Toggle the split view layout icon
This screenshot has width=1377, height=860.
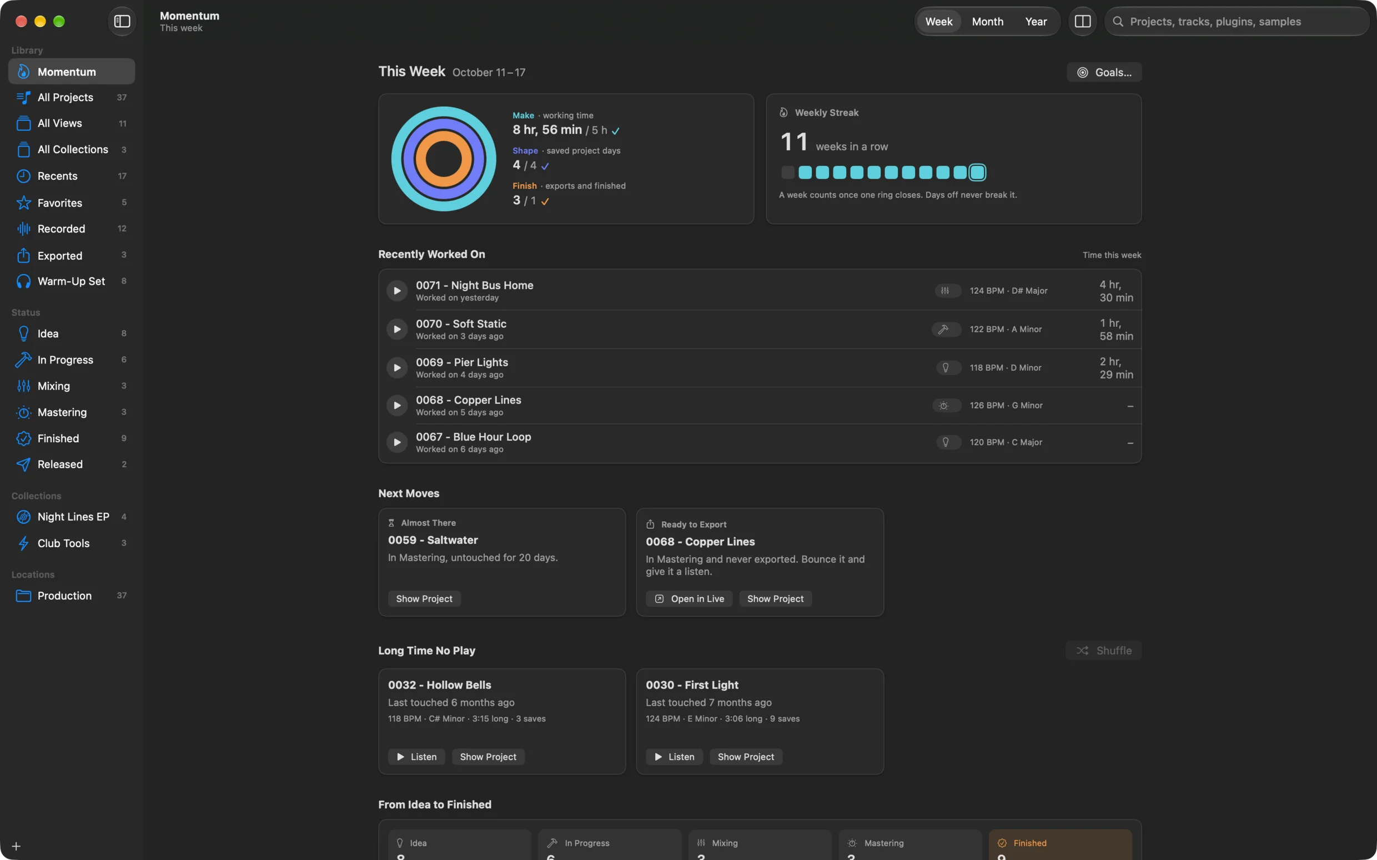1082,22
